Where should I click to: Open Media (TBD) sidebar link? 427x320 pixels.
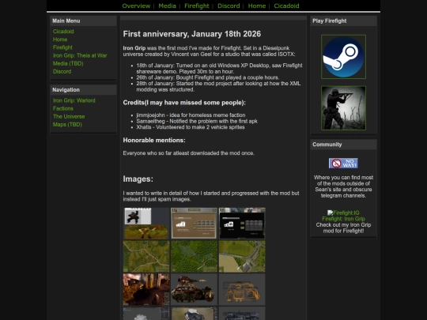[68, 63]
